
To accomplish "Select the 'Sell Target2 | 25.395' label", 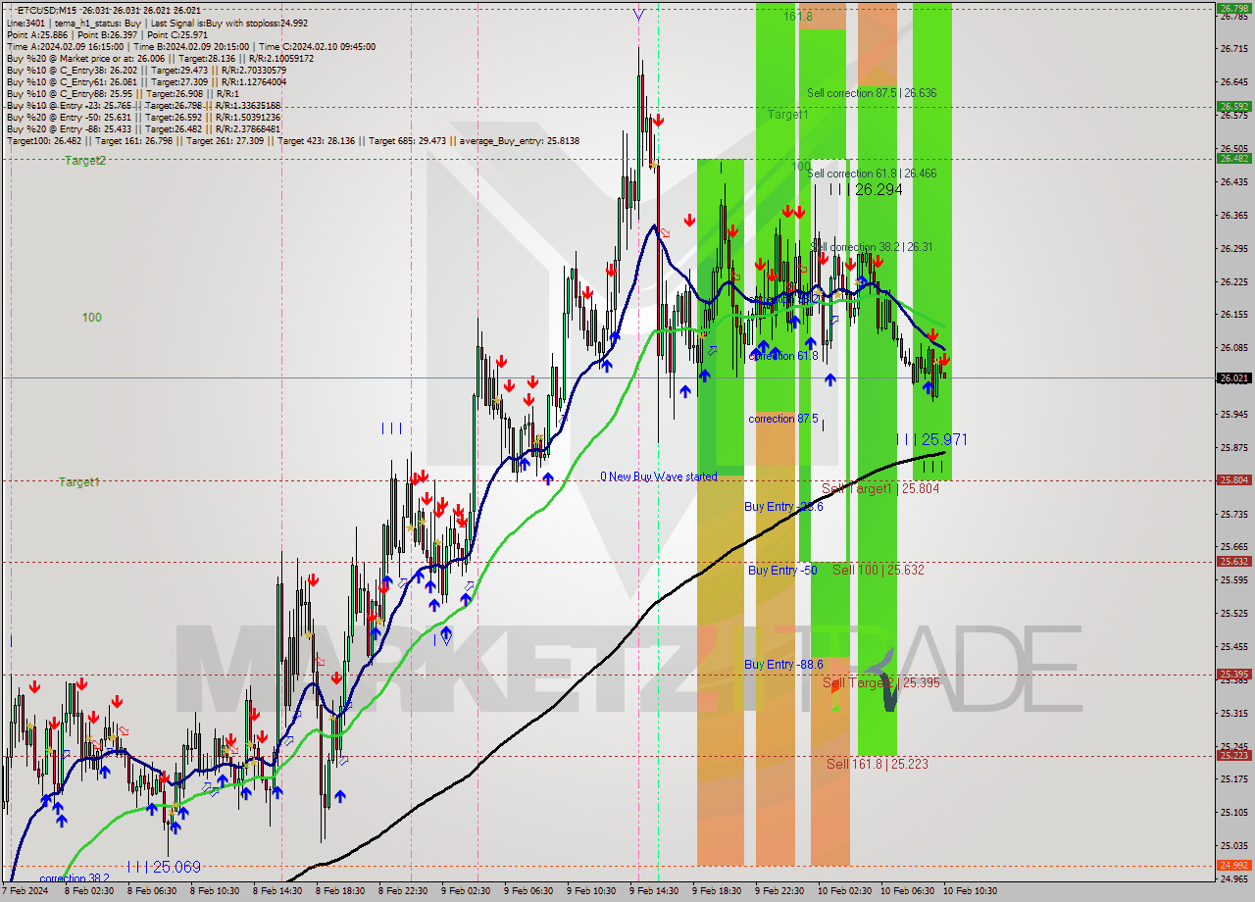I will [880, 682].
